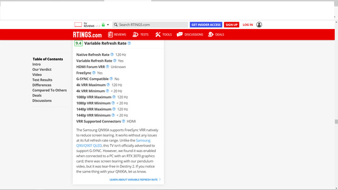Open the Tests menu

(140, 34)
